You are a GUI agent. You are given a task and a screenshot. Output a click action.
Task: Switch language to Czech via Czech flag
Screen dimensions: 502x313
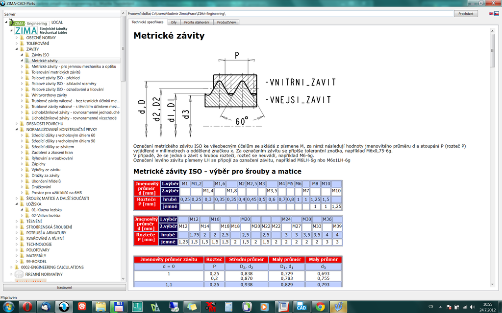497,13
